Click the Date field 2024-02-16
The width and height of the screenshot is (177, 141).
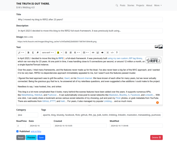pyautogui.click(x=40, y=126)
